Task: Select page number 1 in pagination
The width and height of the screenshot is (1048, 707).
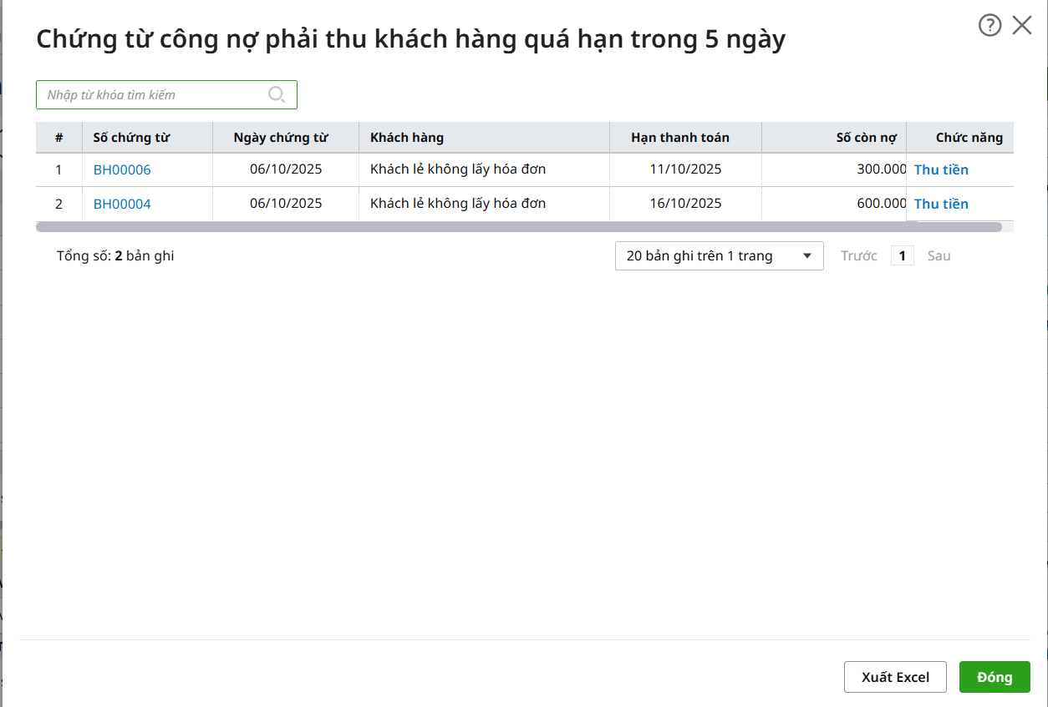Action: [x=902, y=256]
